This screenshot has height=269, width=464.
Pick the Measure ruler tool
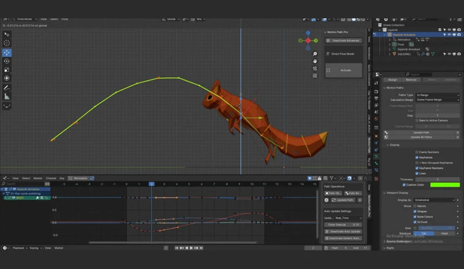[x=7, y=96]
